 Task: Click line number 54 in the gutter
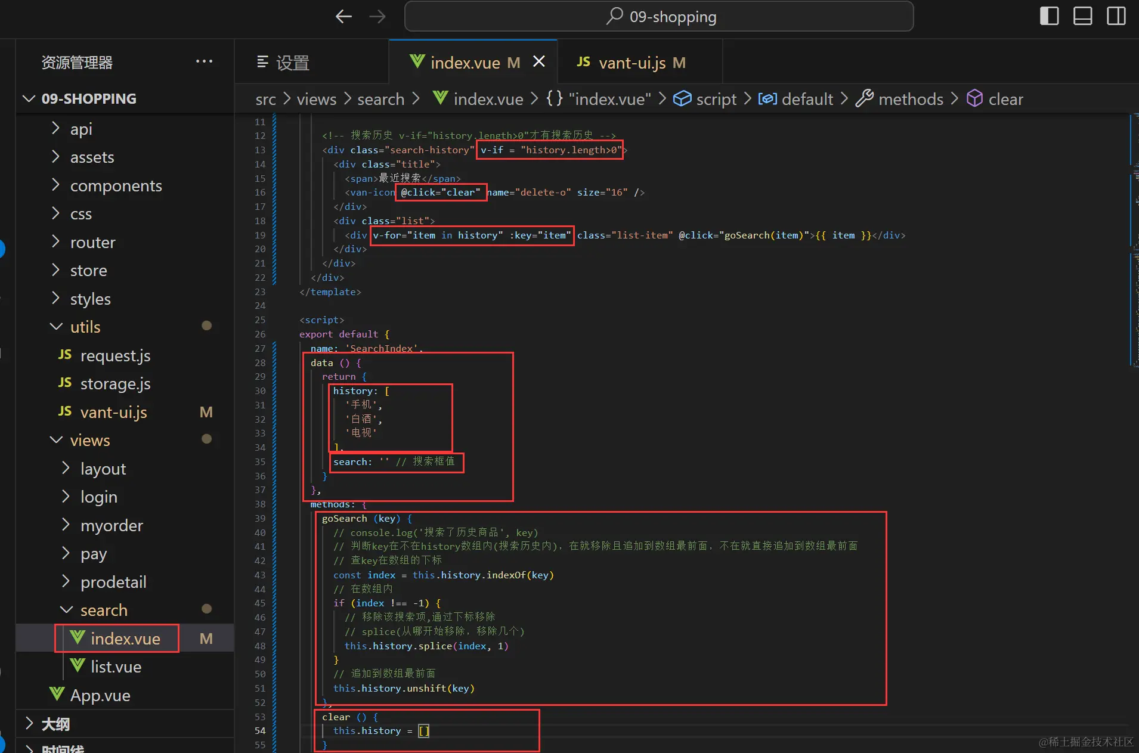(260, 730)
